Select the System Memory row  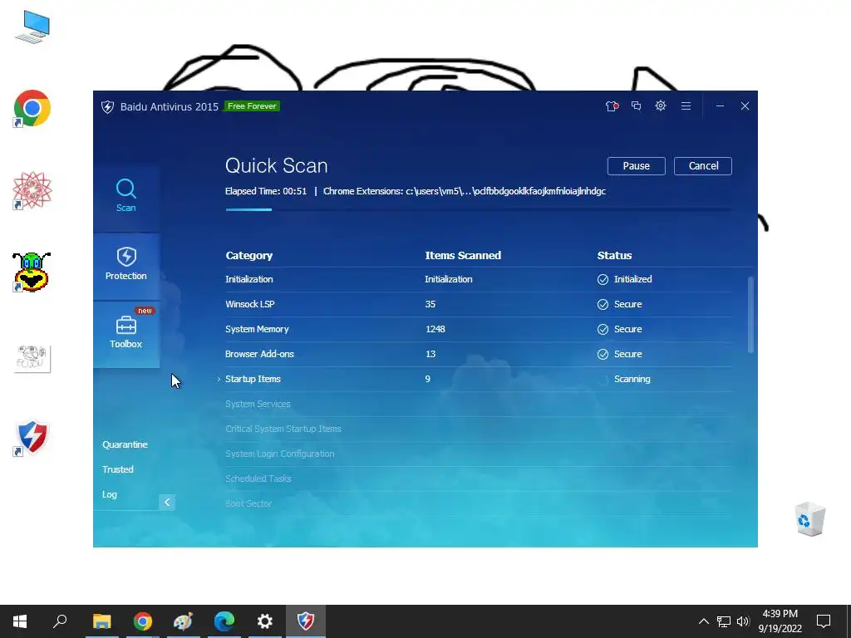click(x=479, y=329)
